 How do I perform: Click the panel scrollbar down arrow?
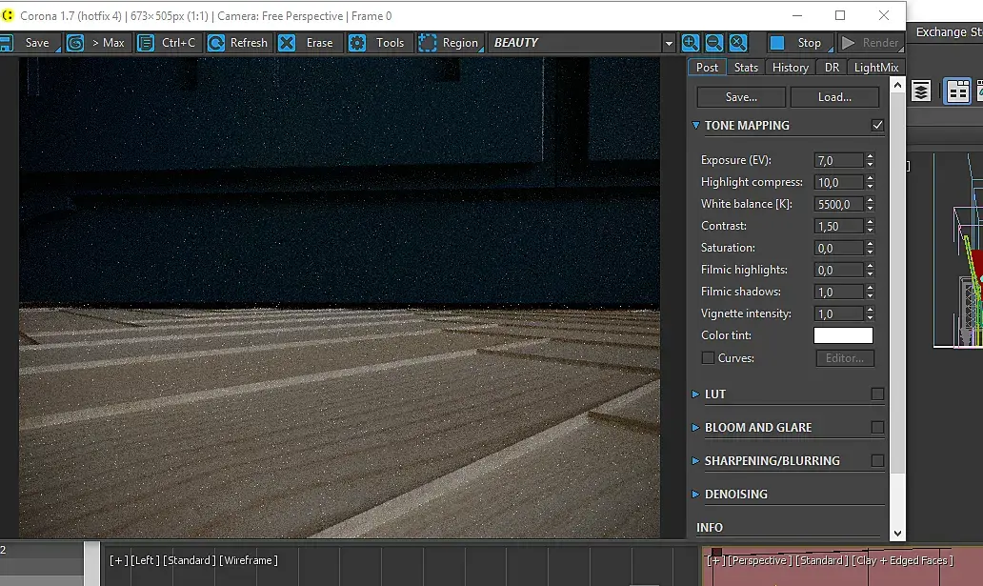pyautogui.click(x=897, y=534)
